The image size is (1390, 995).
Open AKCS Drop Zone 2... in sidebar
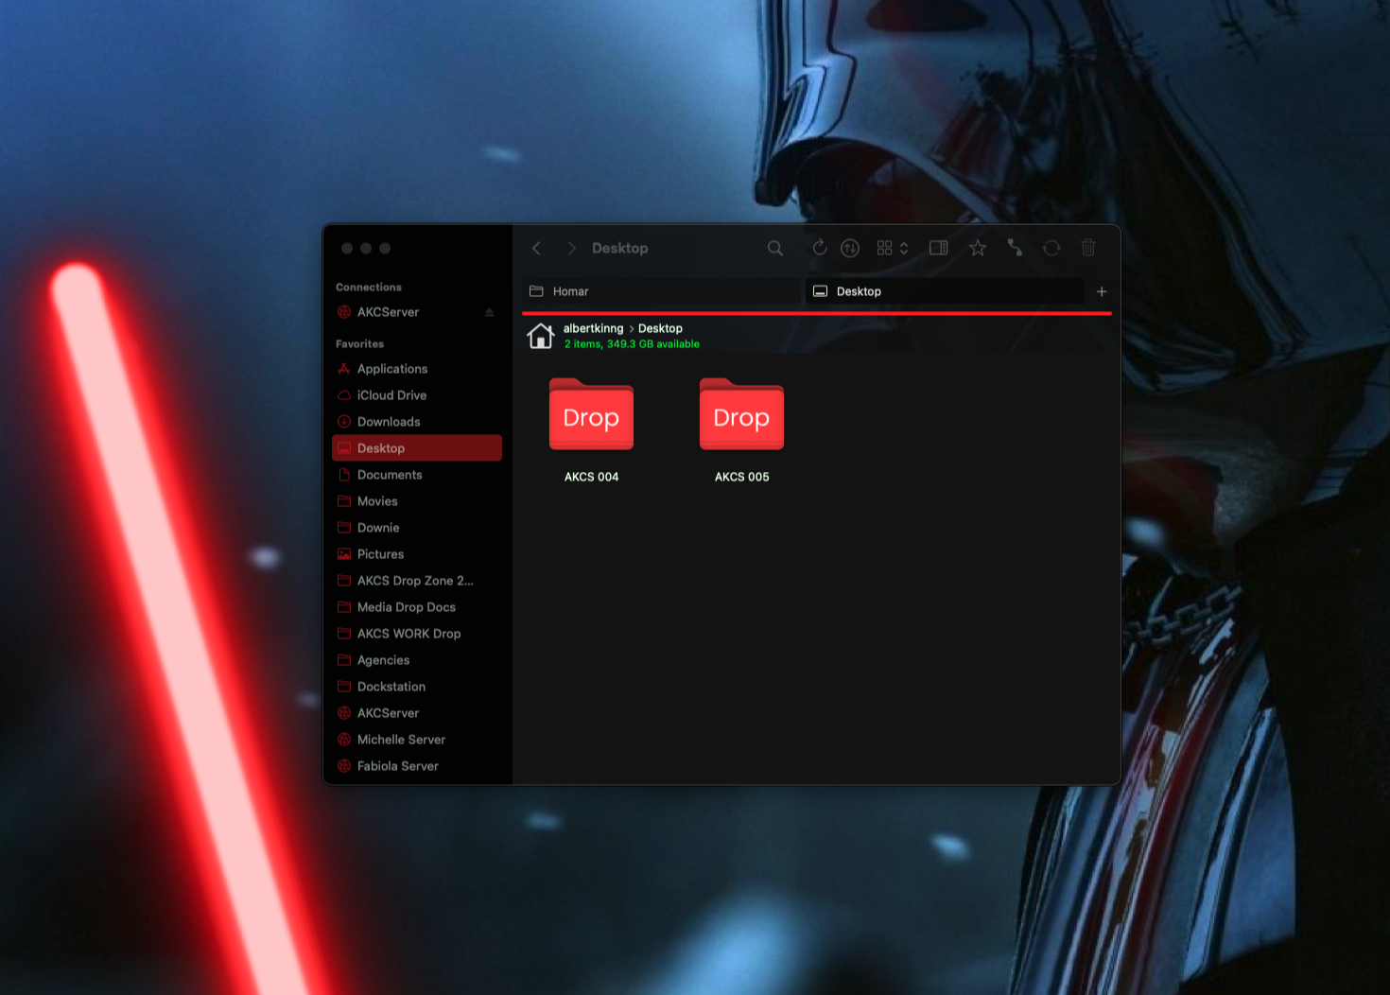417,581
